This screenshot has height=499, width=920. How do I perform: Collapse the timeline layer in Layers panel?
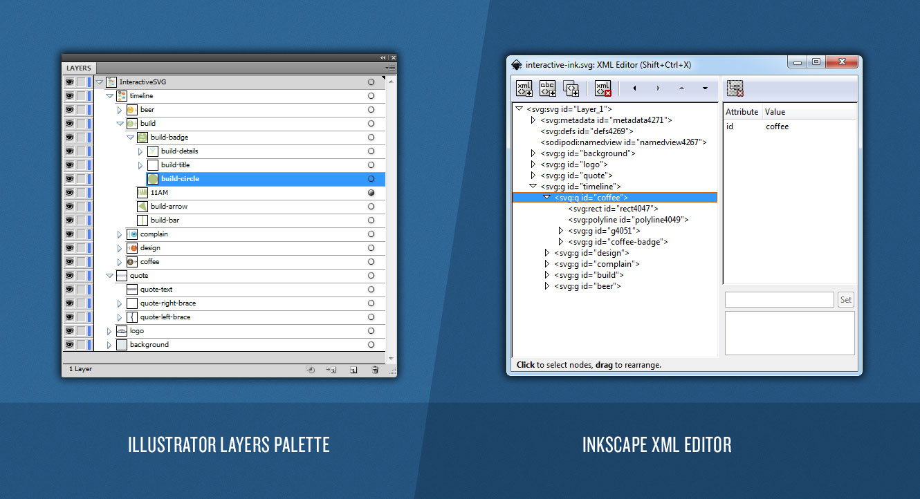point(109,96)
